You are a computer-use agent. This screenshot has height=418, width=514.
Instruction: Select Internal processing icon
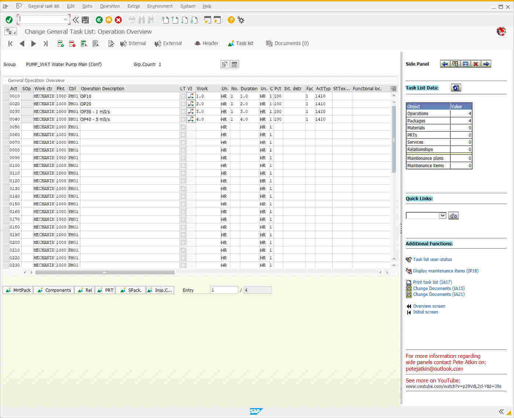(x=133, y=43)
